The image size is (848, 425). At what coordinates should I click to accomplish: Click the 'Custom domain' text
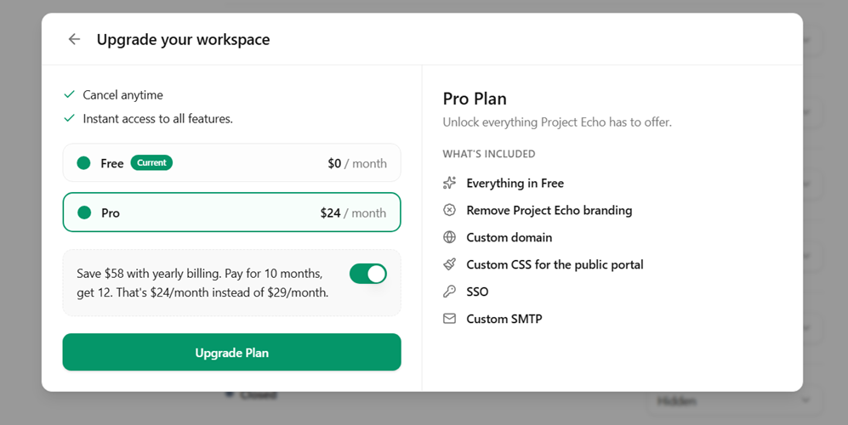click(x=509, y=237)
